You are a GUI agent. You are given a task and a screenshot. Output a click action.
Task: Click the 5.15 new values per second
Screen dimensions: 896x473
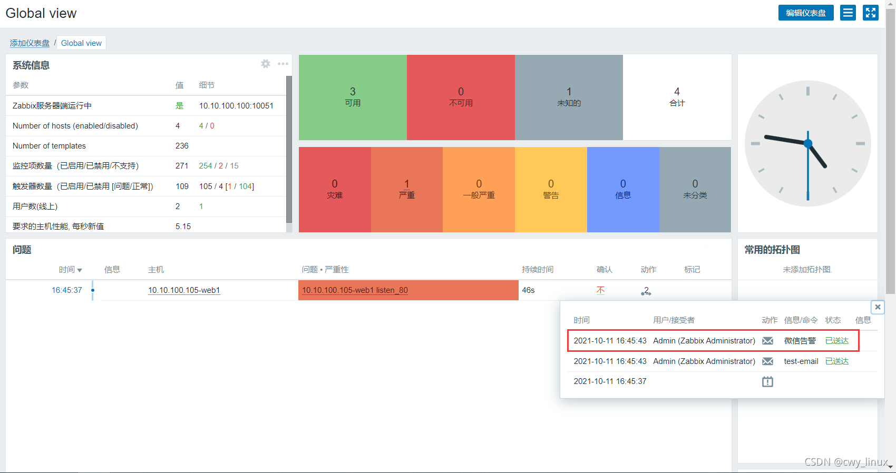(183, 226)
